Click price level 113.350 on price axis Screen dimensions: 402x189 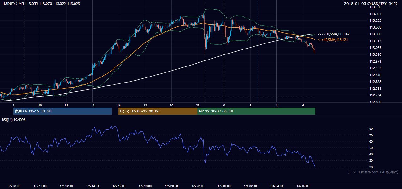pos(375,7)
